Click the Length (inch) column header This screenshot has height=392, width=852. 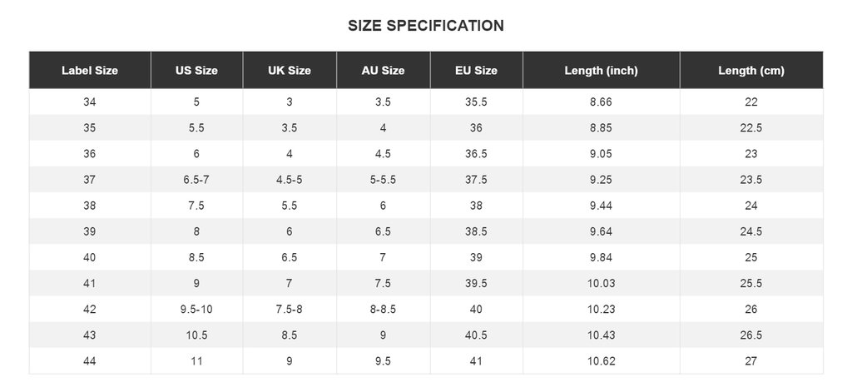coord(601,71)
